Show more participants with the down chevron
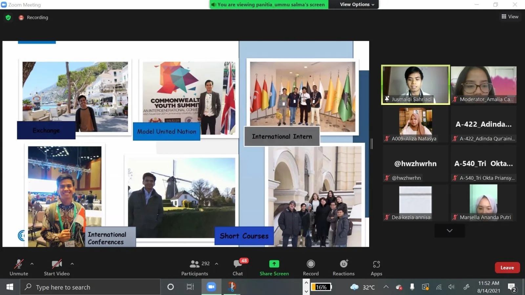Screen dimensions: 525x295 pos(450,231)
